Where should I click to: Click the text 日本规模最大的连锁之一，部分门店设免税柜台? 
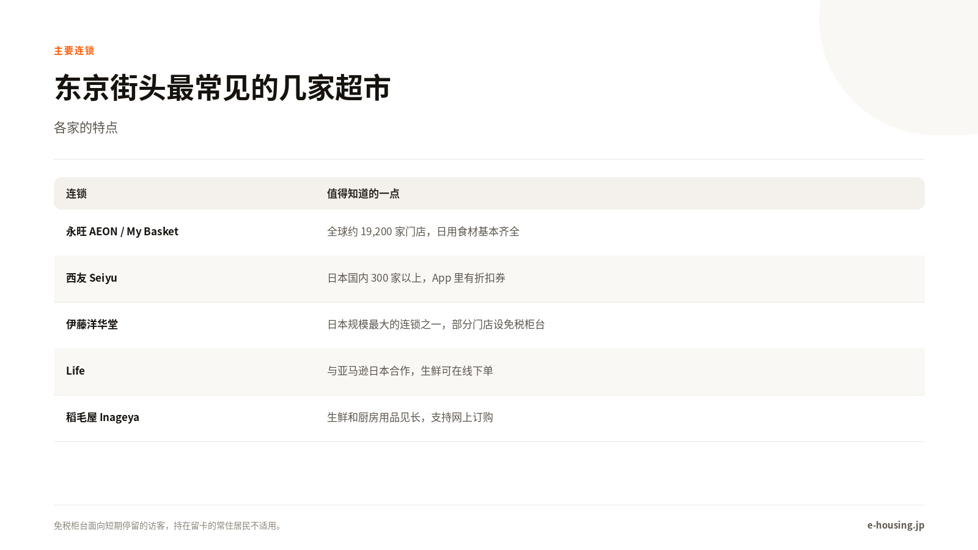tap(436, 324)
